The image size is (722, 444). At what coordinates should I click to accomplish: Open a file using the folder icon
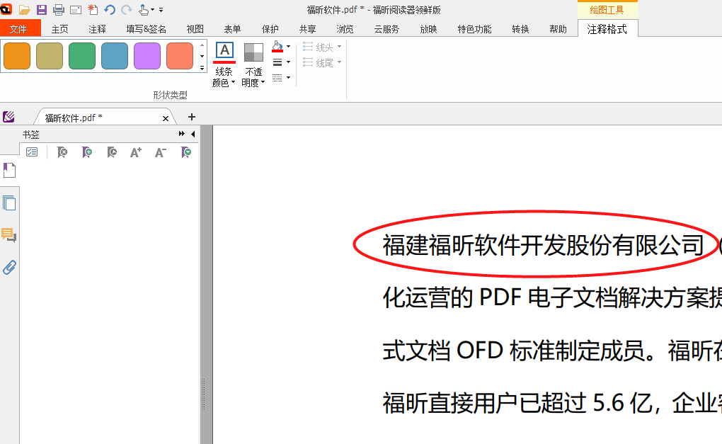(23, 9)
